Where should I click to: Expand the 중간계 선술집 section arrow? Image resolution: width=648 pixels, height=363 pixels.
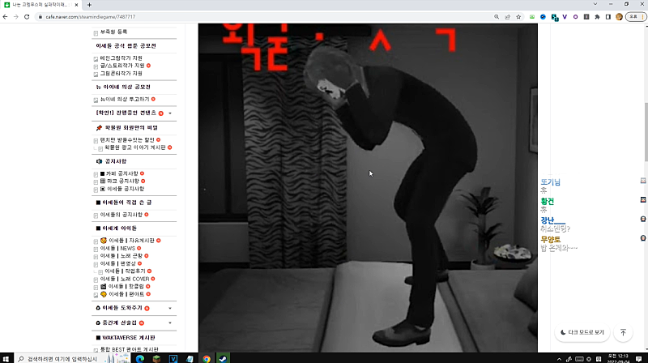170,323
